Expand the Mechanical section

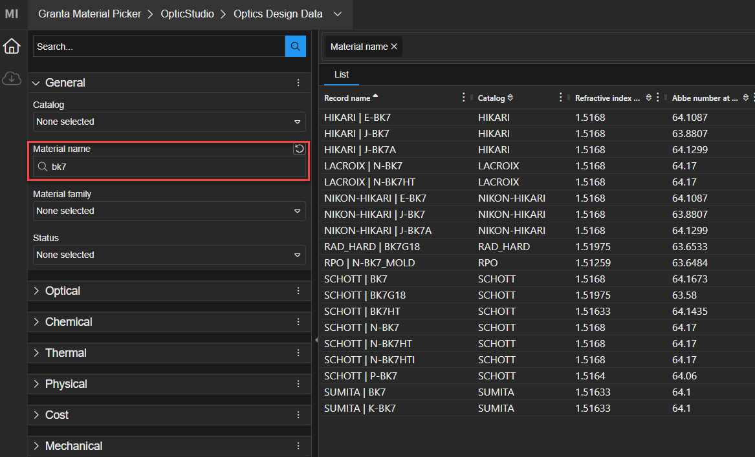[x=36, y=446]
